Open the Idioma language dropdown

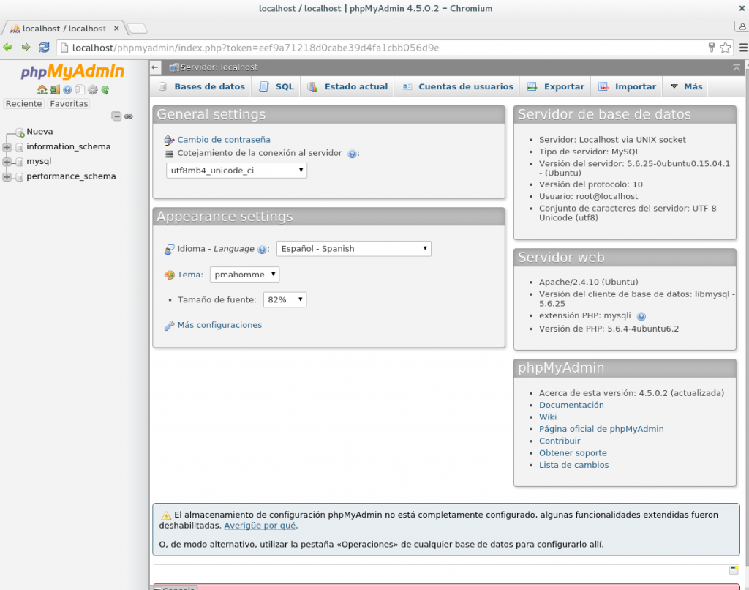coord(353,248)
